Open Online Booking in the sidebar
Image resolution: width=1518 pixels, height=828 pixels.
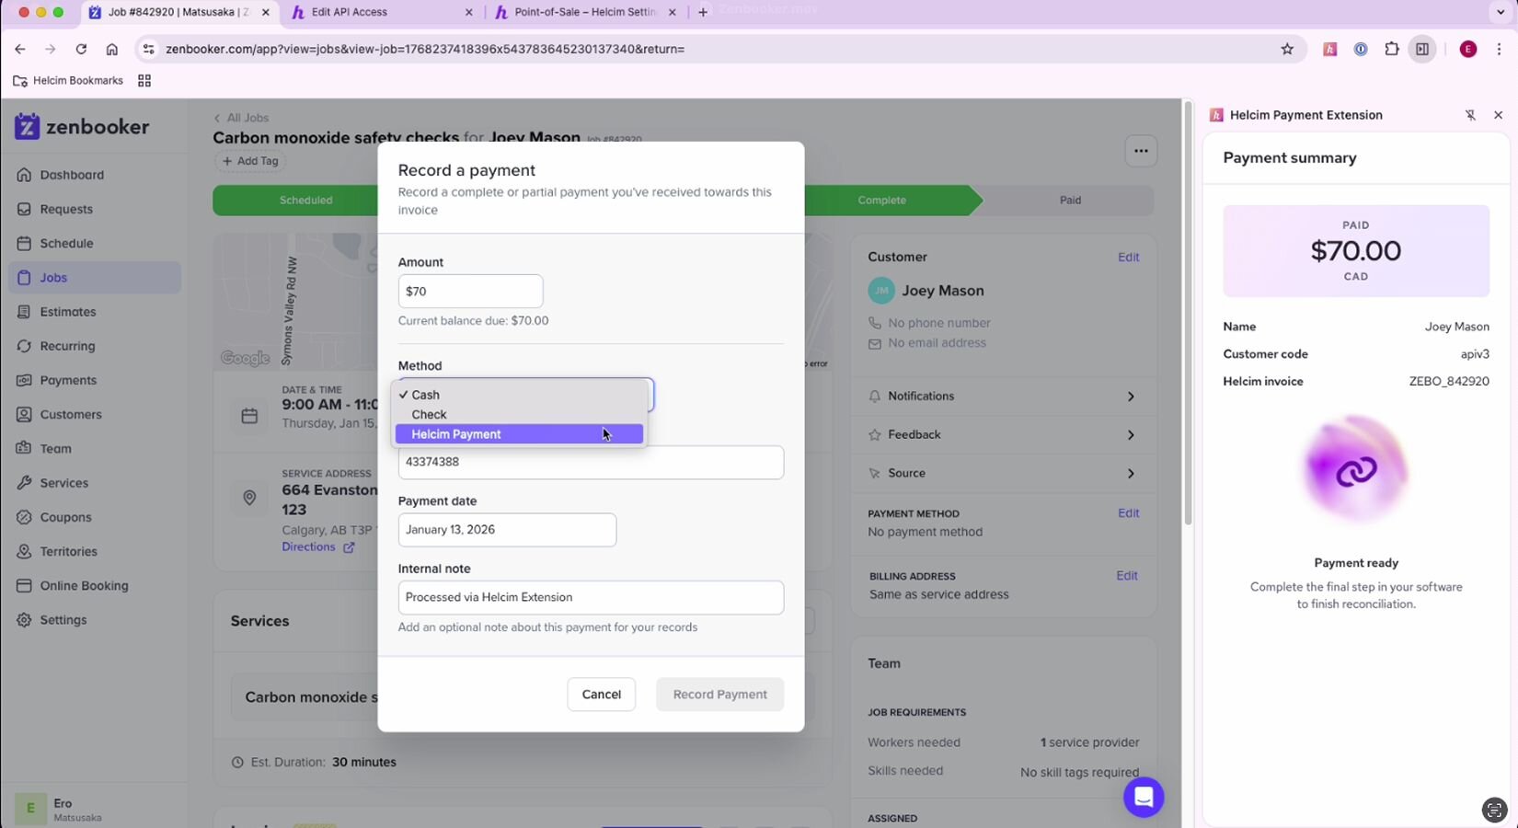pos(95,585)
